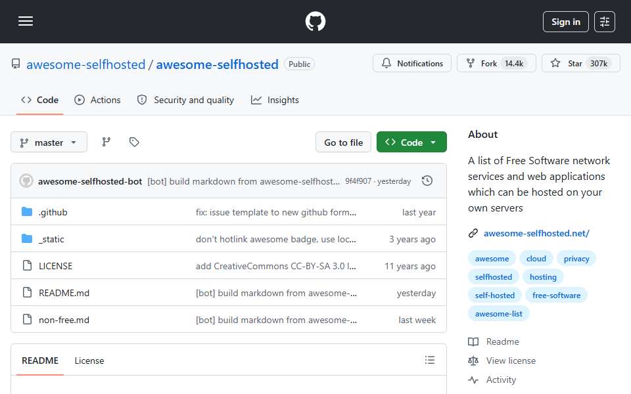Viewport: 631px width, 394px height.
Task: Open the appearance settings slider icon
Action: (x=605, y=22)
